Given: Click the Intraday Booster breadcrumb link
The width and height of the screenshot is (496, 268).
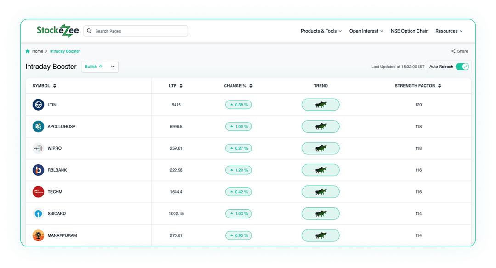Looking at the screenshot, I should coord(65,51).
